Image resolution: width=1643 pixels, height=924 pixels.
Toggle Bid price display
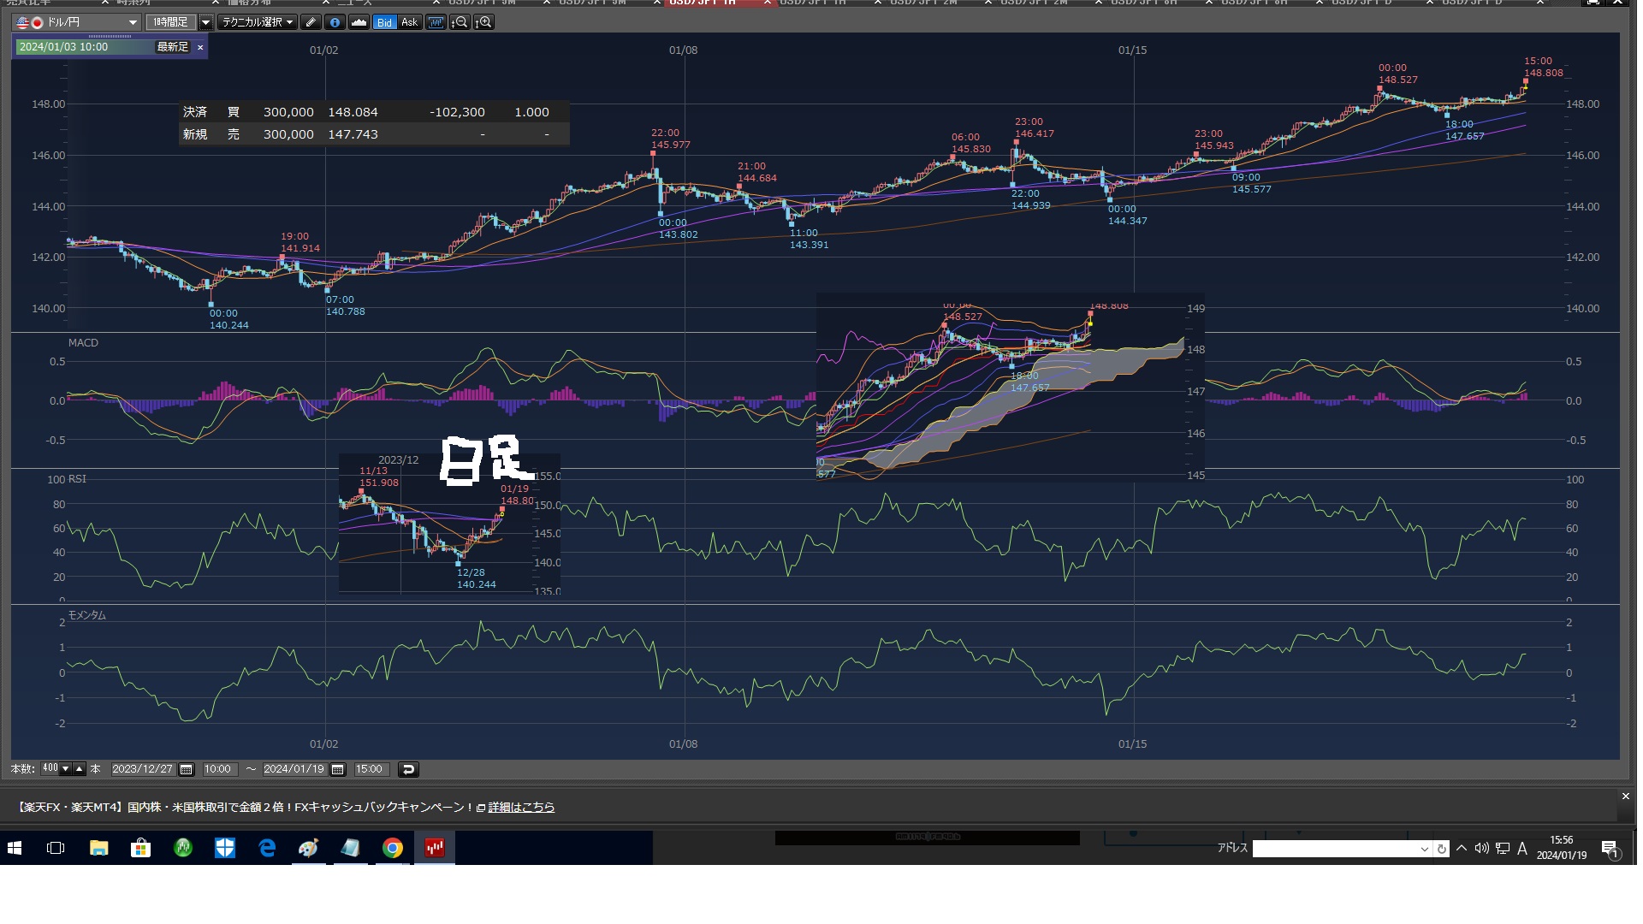(x=384, y=22)
